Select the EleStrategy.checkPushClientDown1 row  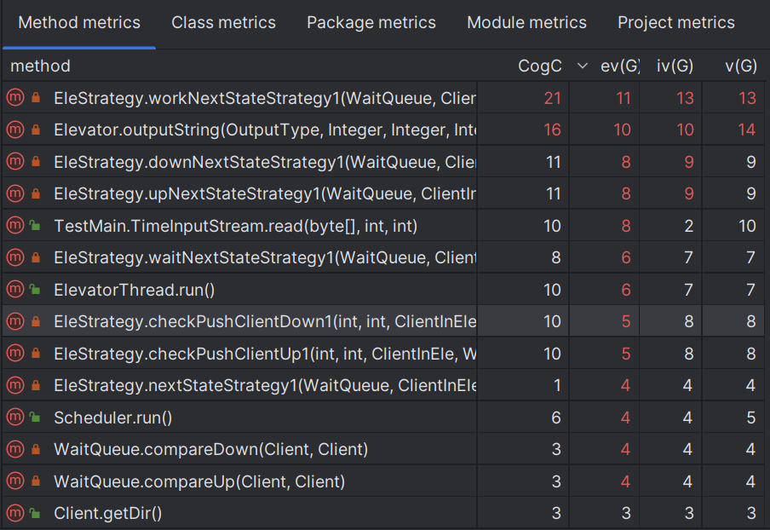(x=264, y=321)
